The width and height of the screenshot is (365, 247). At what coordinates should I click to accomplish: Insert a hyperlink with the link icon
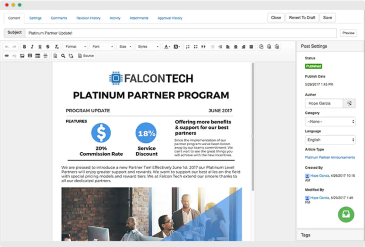click(6, 56)
